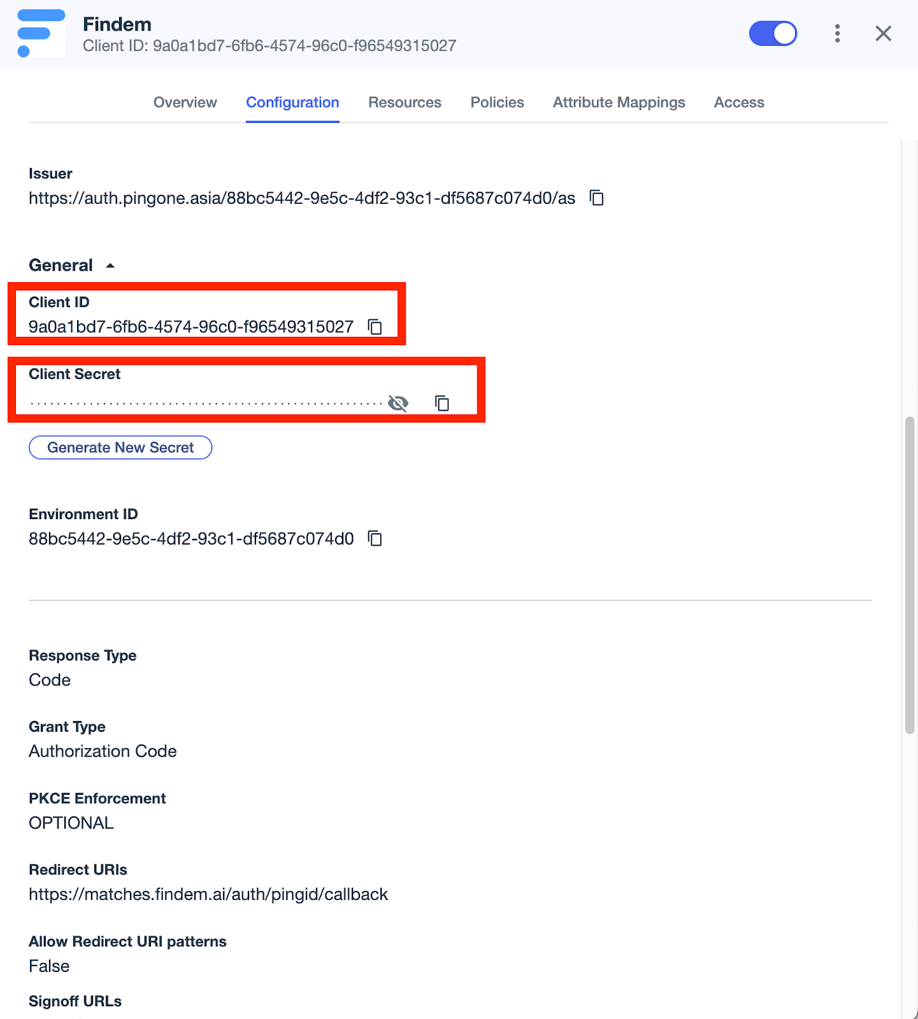Image resolution: width=918 pixels, height=1019 pixels.
Task: Click the Findem title in header
Action: (117, 24)
